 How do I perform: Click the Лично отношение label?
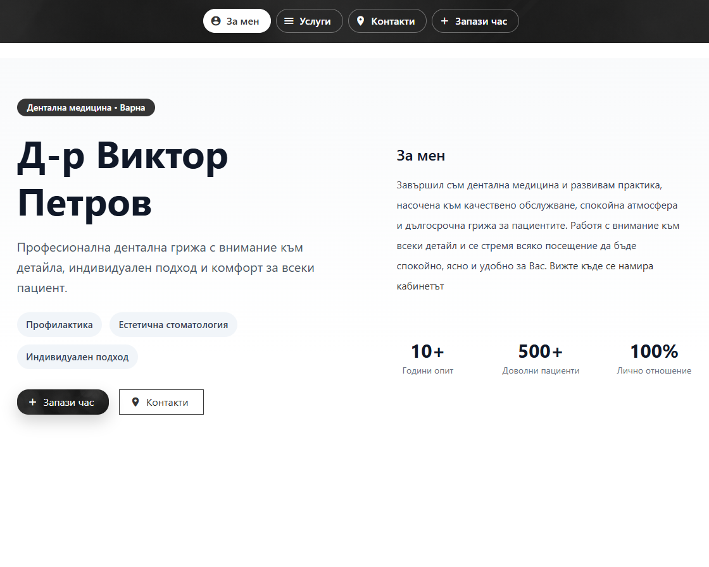pos(654,370)
